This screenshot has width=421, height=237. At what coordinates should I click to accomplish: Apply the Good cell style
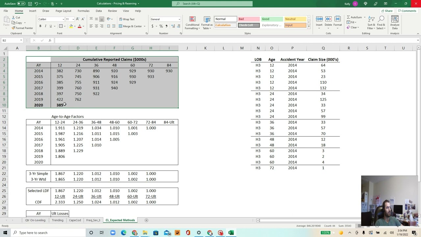pyautogui.click(x=272, y=19)
